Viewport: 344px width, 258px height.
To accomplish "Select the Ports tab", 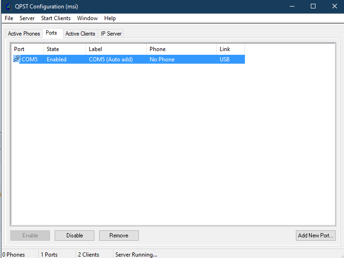I will coord(53,33).
